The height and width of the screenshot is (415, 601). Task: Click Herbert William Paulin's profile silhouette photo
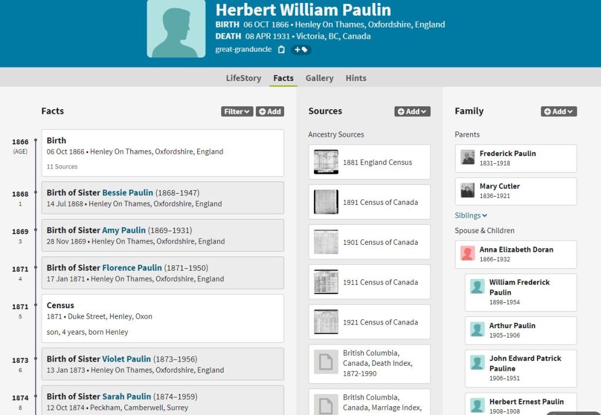(x=176, y=28)
